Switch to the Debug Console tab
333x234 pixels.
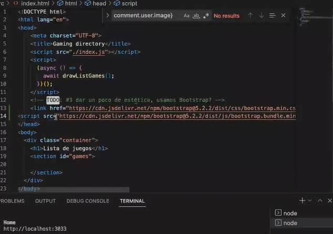tap(88, 201)
